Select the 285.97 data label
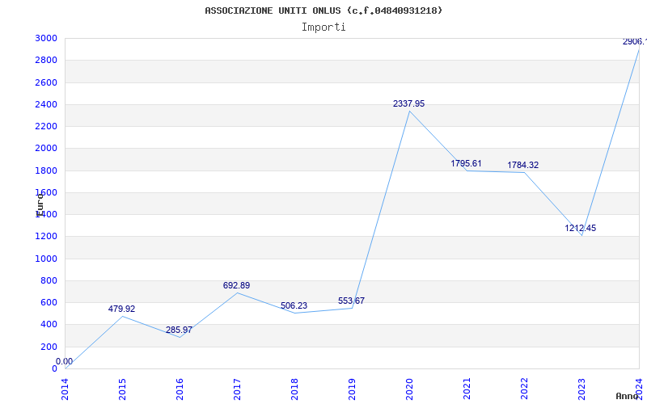 coord(179,330)
